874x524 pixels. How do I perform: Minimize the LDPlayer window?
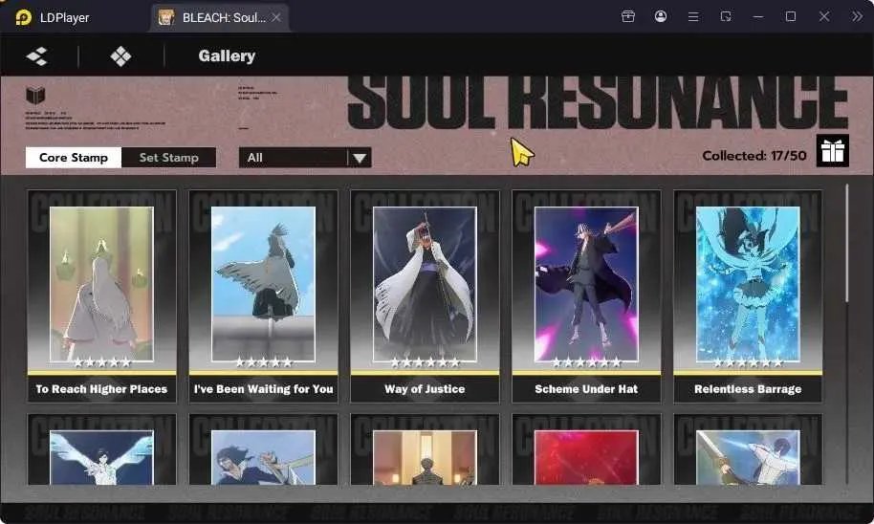point(758,16)
